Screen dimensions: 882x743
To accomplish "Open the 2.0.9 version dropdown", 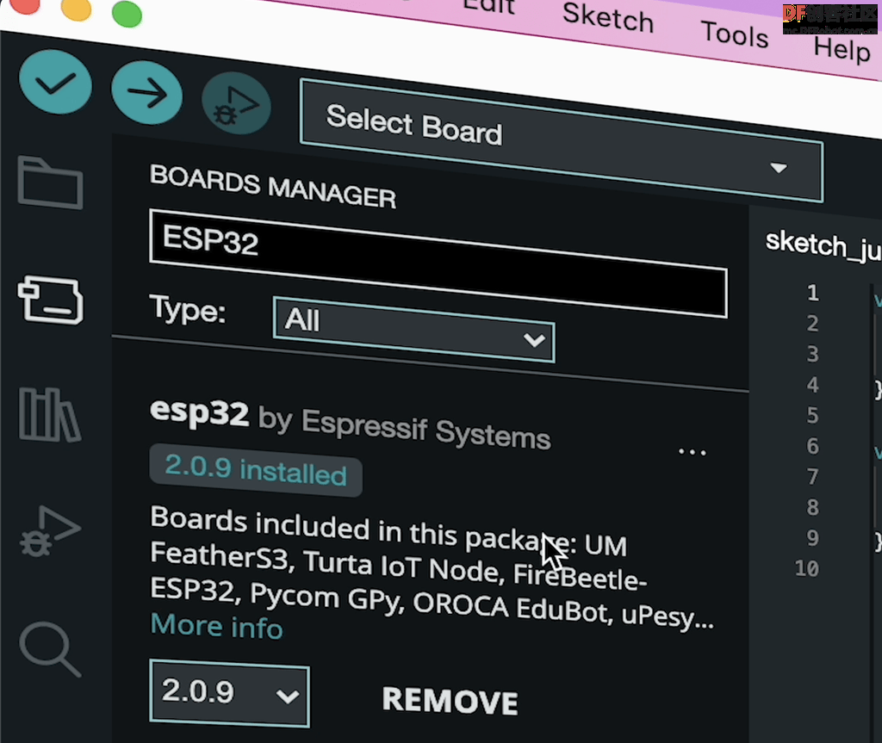I will (x=229, y=694).
